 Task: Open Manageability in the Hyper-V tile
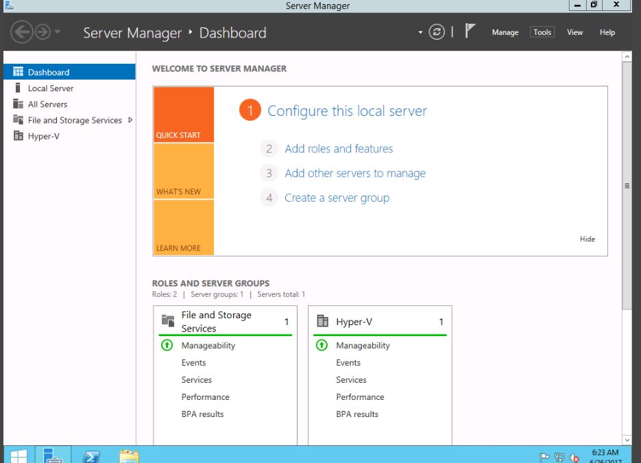click(x=363, y=346)
